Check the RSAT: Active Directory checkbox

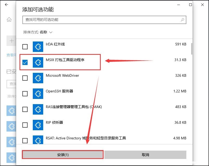click(x=25, y=141)
